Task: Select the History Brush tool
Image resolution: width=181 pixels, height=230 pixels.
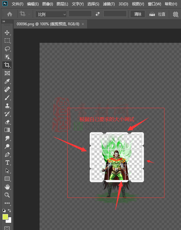Action: (7, 114)
